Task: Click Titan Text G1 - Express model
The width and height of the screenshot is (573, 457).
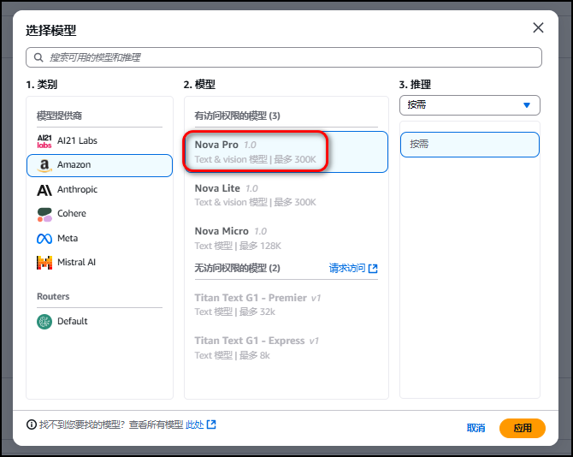Action: point(286,347)
